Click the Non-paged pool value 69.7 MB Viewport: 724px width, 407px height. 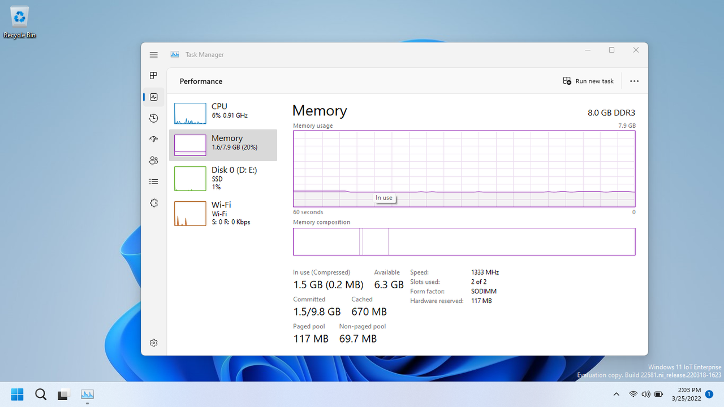[x=357, y=339]
